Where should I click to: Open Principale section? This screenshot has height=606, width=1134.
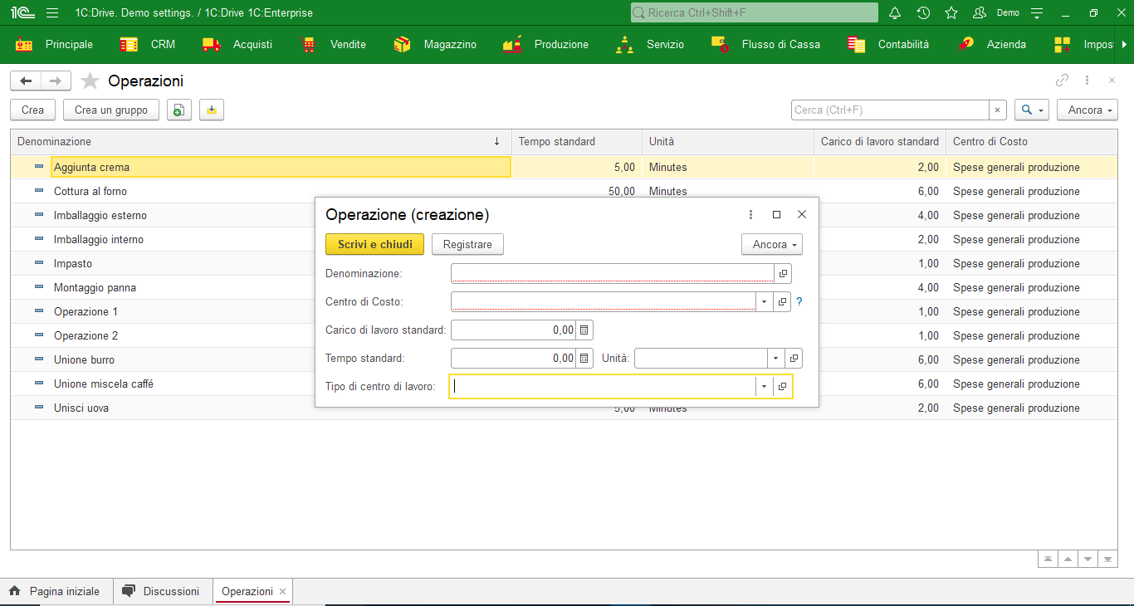tap(55, 44)
